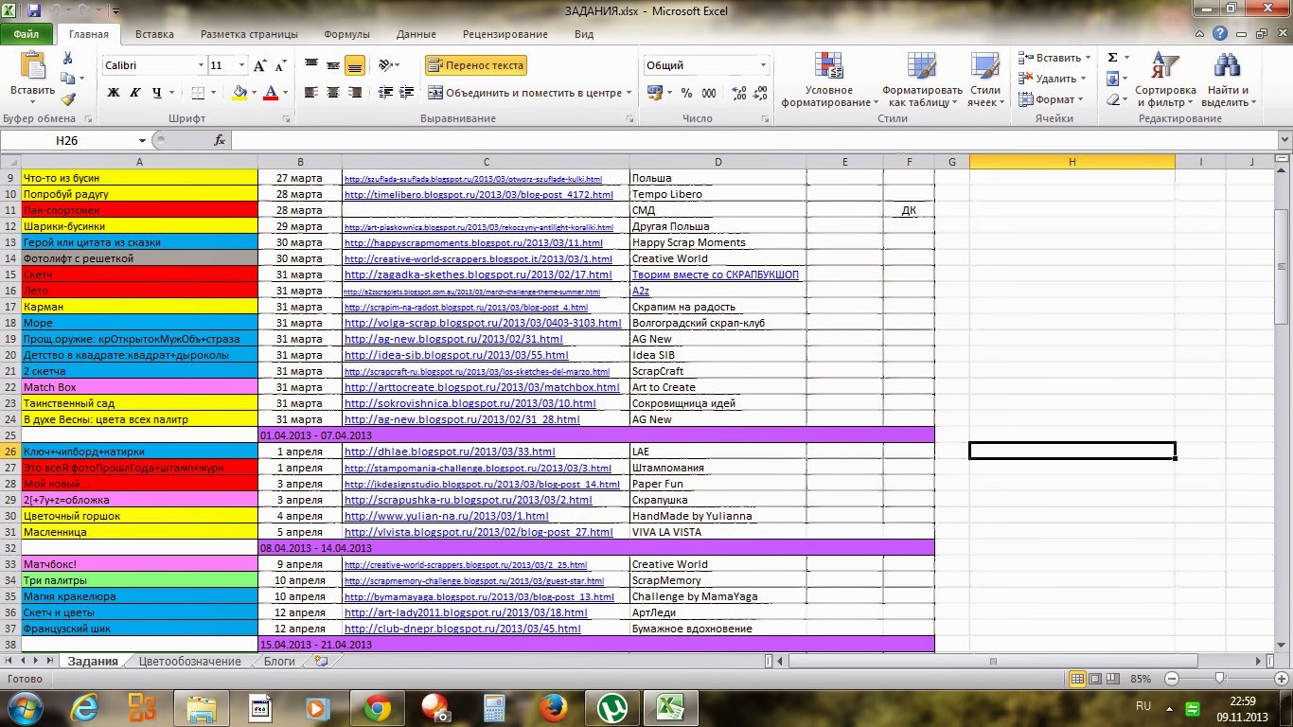1293x727 pixels.
Task: Toggle Перенос текста wrap text
Action: (475, 65)
